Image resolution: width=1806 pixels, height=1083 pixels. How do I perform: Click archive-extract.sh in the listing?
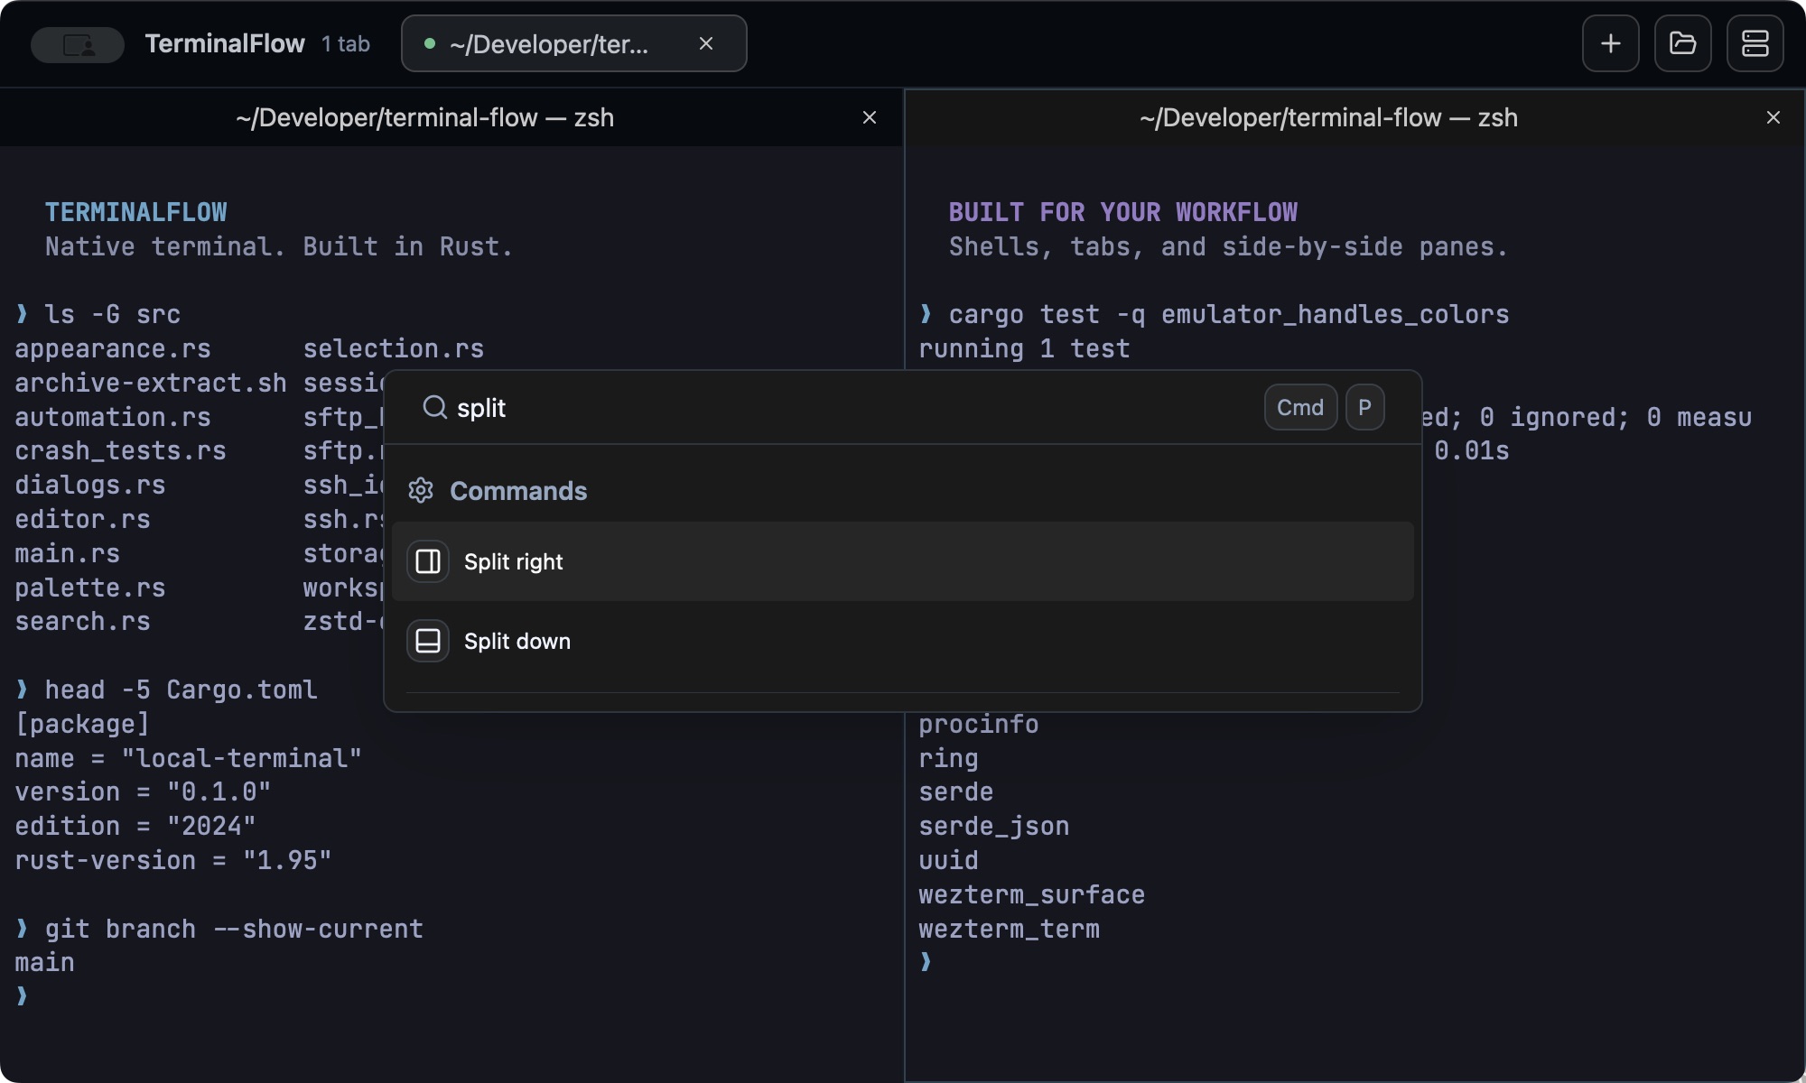pyautogui.click(x=151, y=383)
